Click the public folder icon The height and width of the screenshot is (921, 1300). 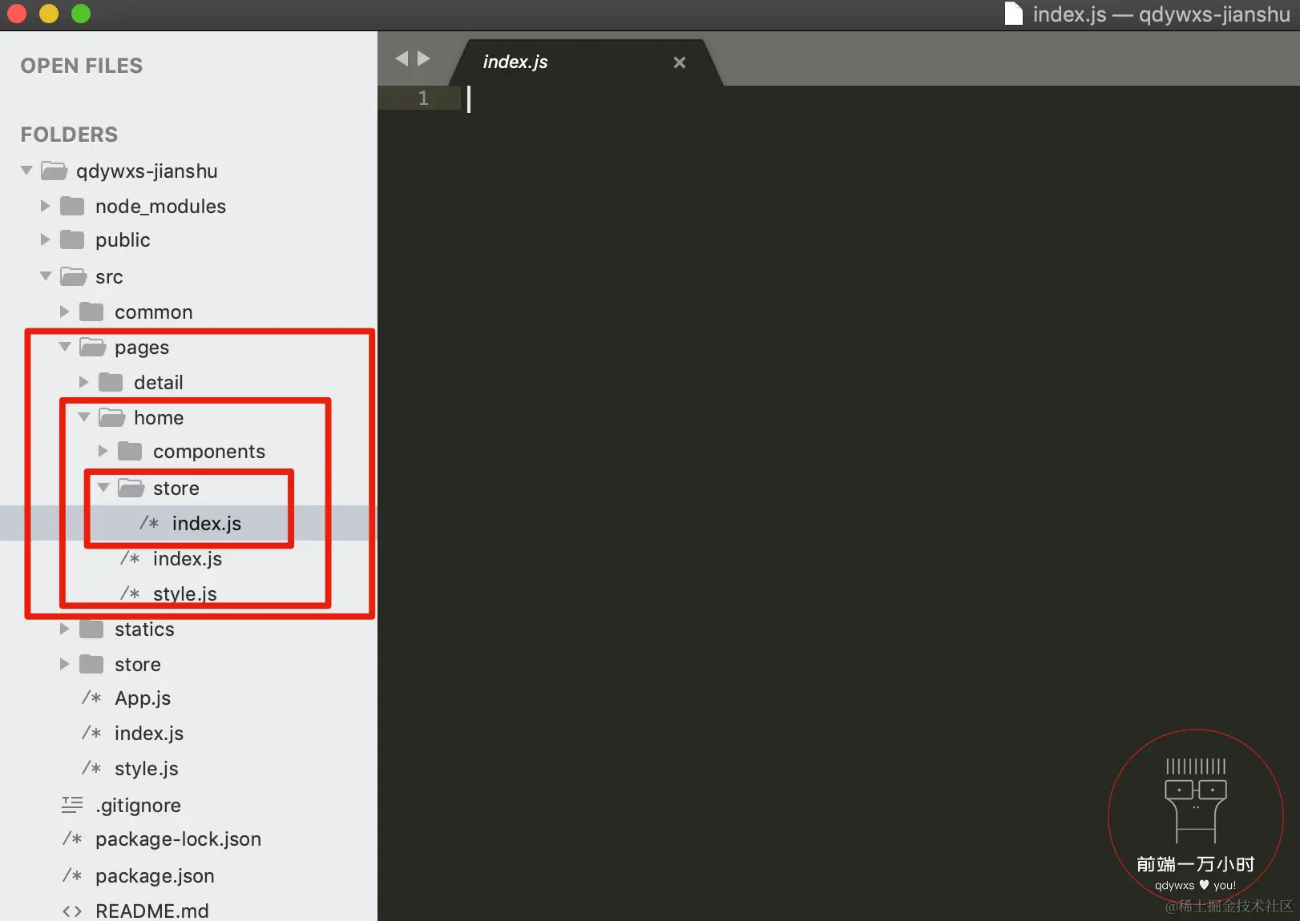pyautogui.click(x=72, y=239)
